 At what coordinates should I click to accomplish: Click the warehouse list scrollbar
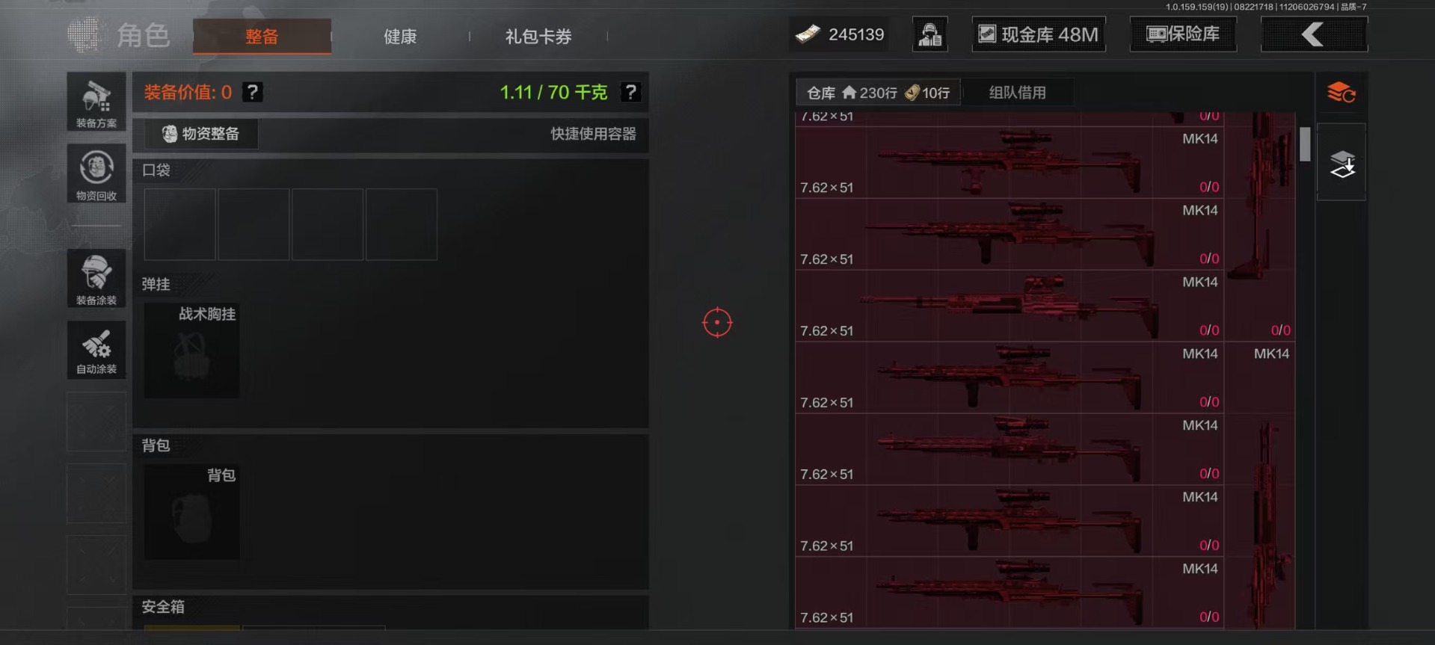1305,143
